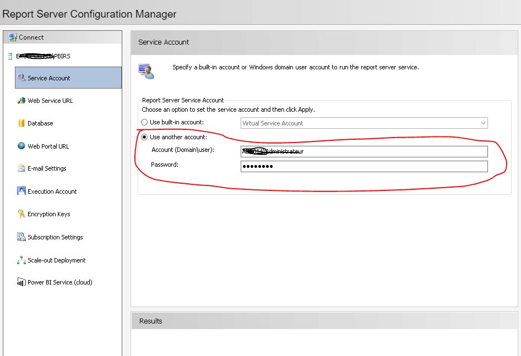Select the Service Account navigation label
Screen dimensions: 521x356
tap(49, 78)
